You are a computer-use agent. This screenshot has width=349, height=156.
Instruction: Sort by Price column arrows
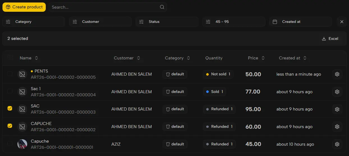click(263, 58)
